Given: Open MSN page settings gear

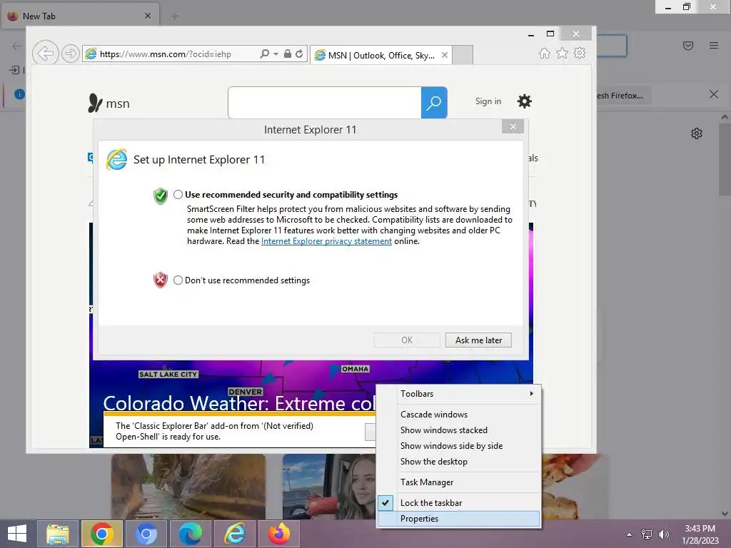Looking at the screenshot, I should [525, 101].
